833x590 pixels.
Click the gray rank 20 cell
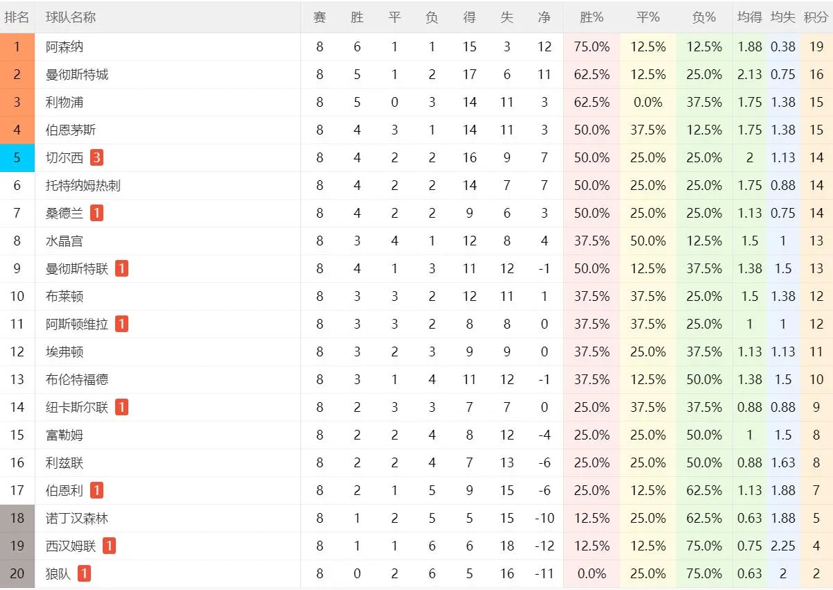point(17,573)
